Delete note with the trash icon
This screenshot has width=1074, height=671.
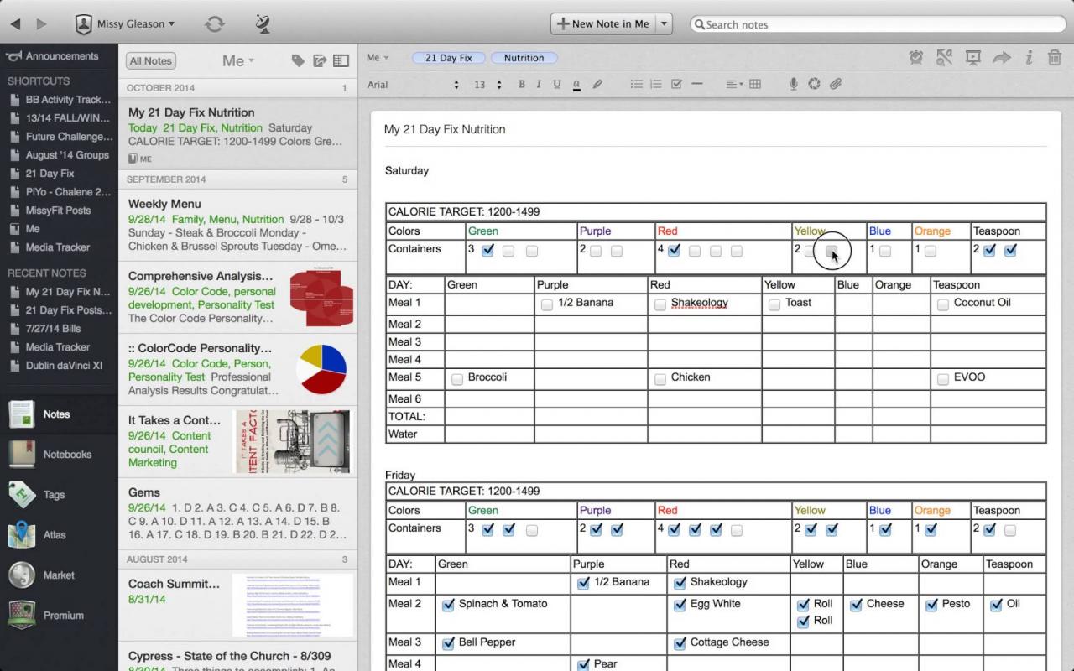(x=1055, y=58)
